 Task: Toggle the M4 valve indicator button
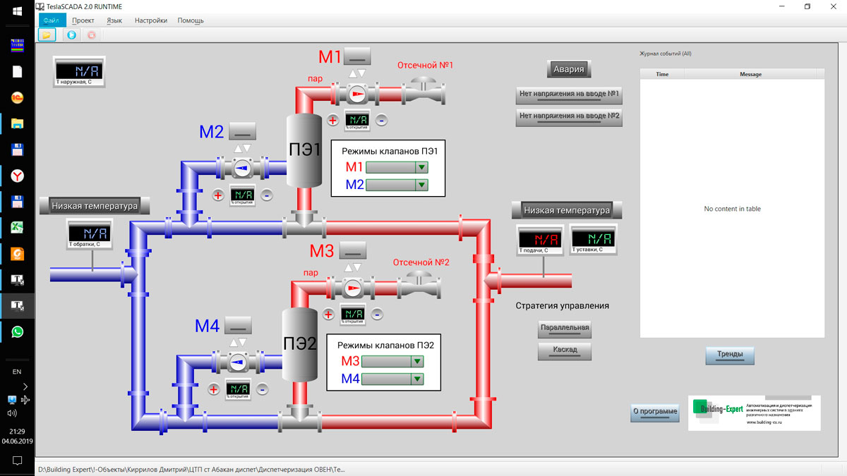coord(237,325)
